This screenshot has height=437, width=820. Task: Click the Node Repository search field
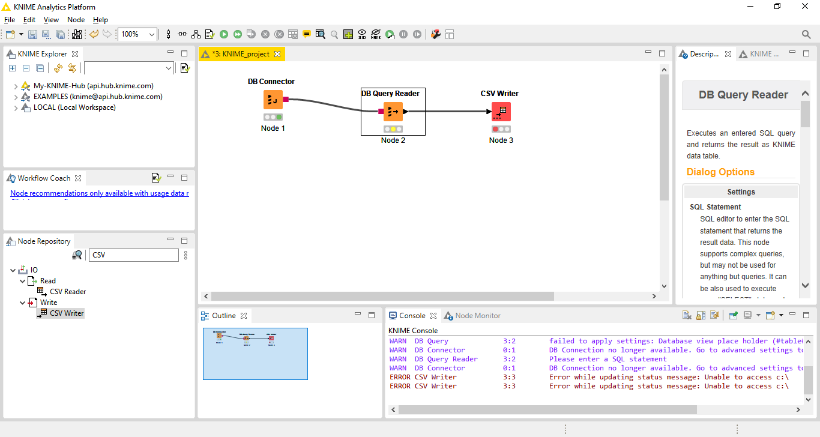(134, 255)
